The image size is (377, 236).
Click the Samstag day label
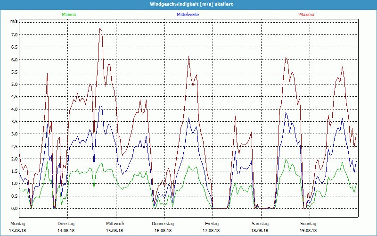coord(260,224)
